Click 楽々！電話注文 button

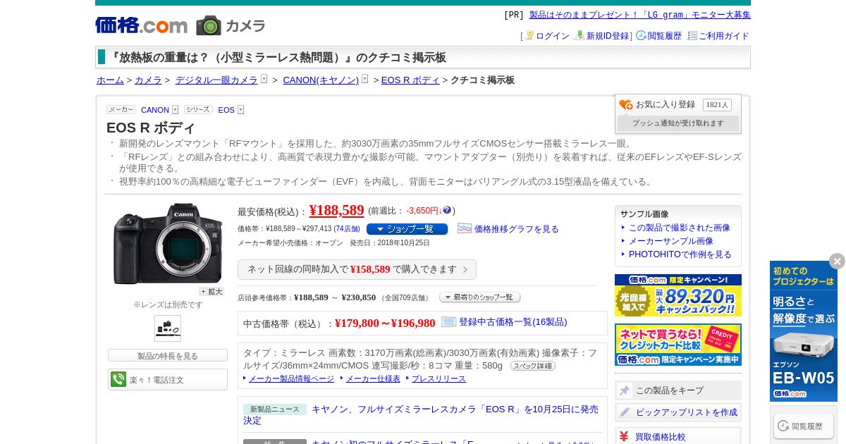168,379
